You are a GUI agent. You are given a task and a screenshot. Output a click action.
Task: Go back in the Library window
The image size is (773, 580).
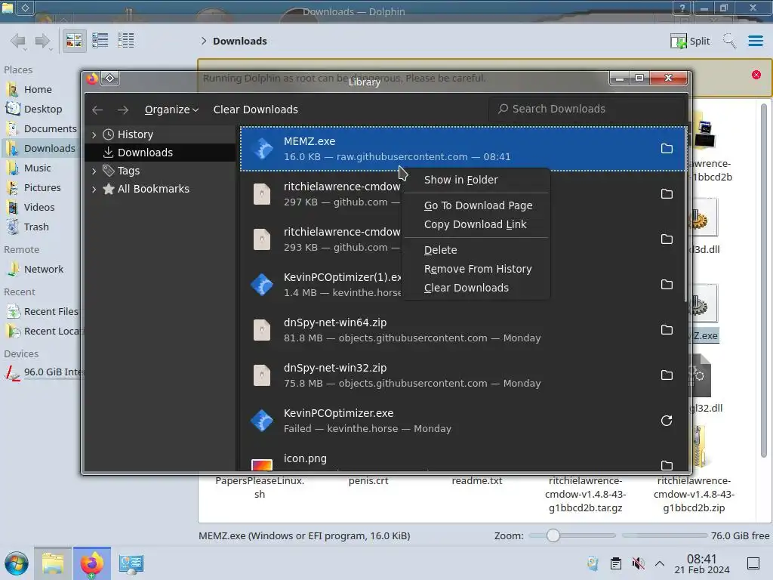tap(97, 110)
